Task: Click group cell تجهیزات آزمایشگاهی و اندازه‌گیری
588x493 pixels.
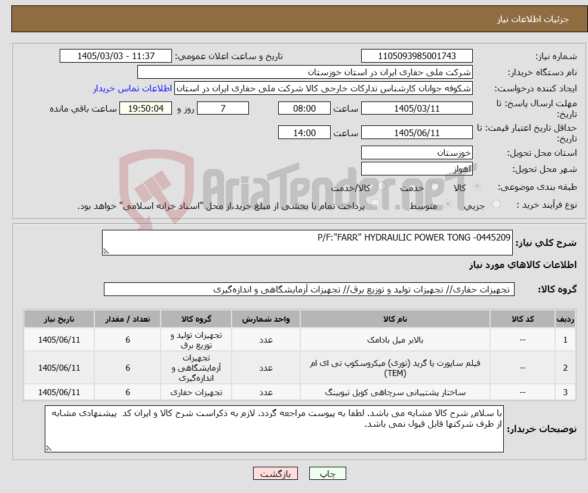Action: point(196,368)
